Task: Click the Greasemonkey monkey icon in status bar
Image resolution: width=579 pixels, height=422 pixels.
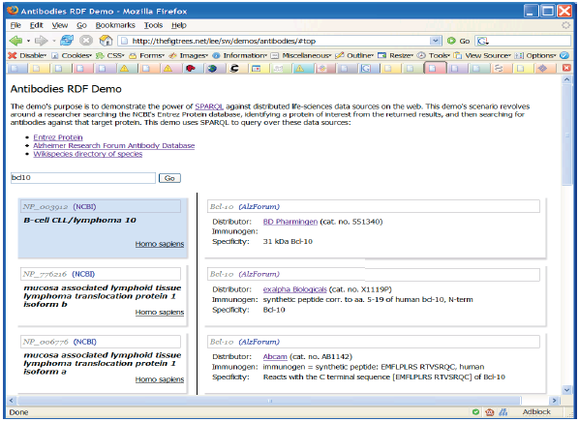Action: [490, 412]
